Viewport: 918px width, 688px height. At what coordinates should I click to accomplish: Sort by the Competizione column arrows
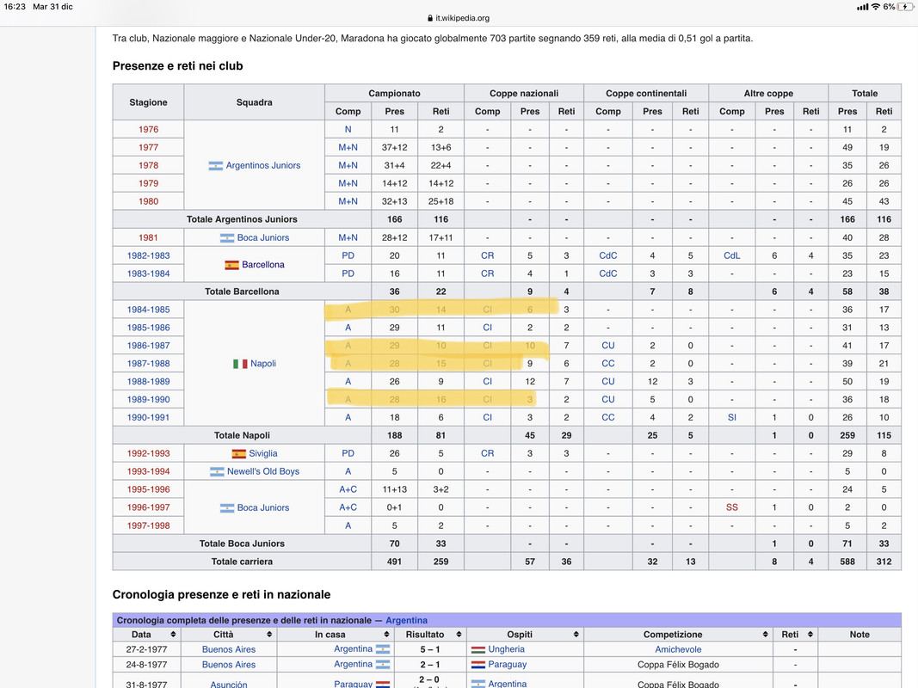(765, 635)
